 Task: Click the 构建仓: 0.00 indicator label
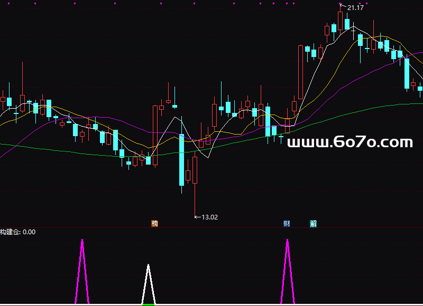[18, 232]
